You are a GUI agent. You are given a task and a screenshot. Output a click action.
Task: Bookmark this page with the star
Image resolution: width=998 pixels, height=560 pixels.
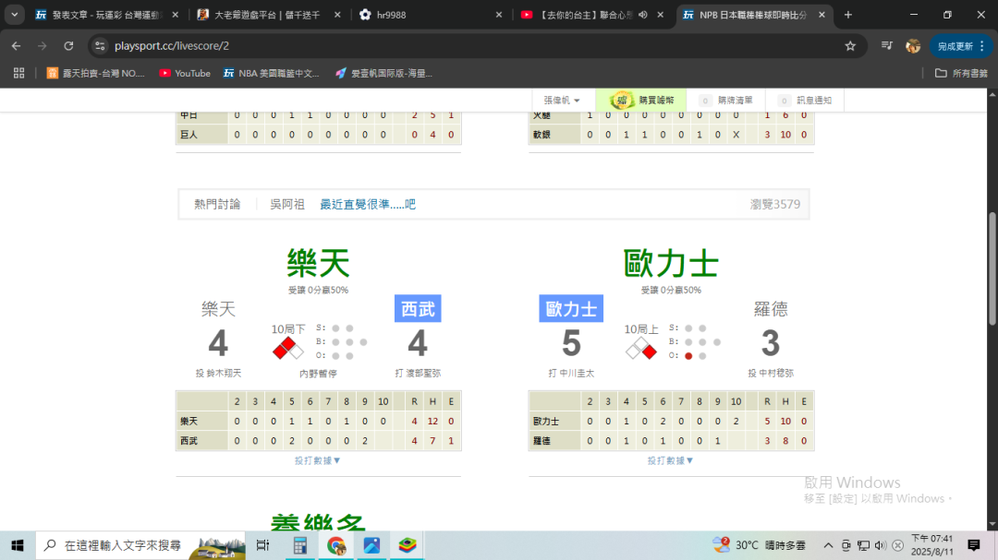(850, 46)
